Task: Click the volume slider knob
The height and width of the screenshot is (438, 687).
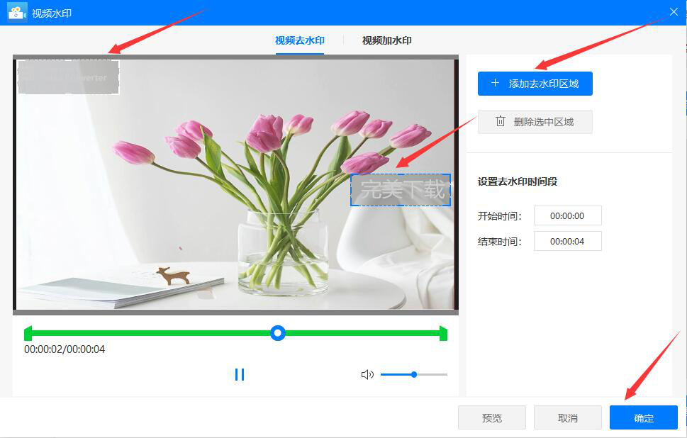Action: tap(414, 374)
